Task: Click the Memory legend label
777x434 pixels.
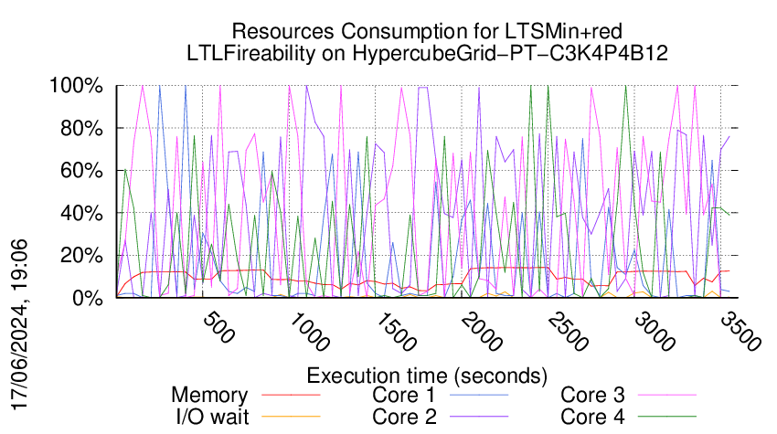Action: [209, 396]
